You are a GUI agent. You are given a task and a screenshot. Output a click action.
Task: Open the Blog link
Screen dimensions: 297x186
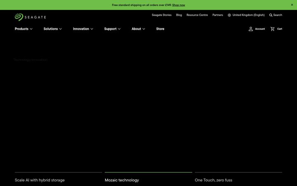click(179, 15)
